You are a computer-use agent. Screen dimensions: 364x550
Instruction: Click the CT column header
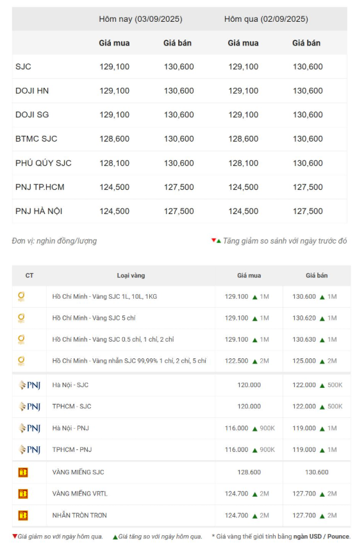[x=29, y=276]
